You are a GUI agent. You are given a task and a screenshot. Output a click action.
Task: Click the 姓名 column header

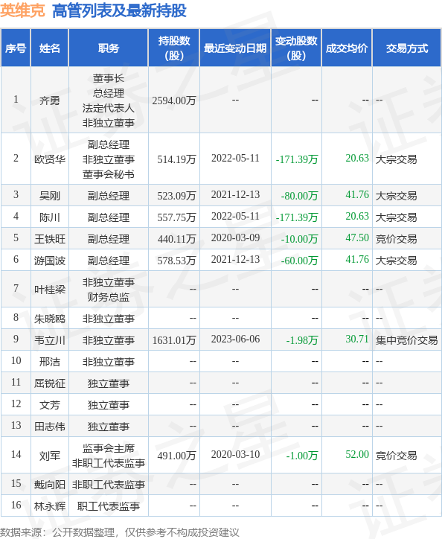point(50,48)
